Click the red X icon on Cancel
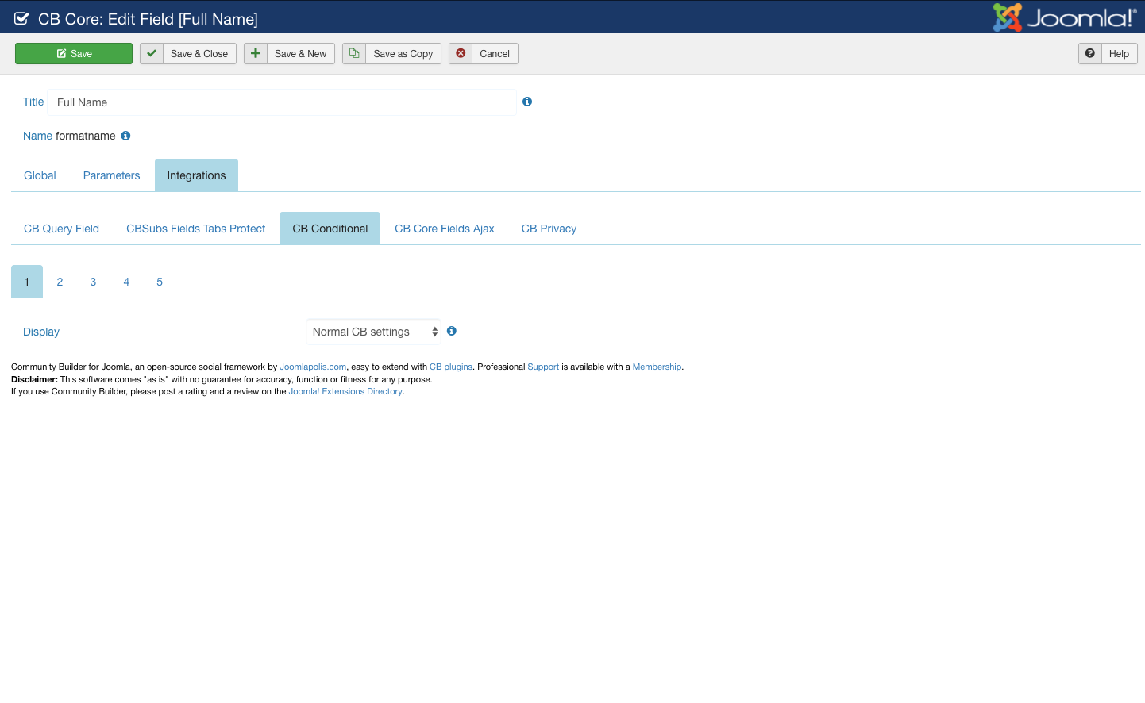Screen dimensions: 1145x703 [461, 54]
